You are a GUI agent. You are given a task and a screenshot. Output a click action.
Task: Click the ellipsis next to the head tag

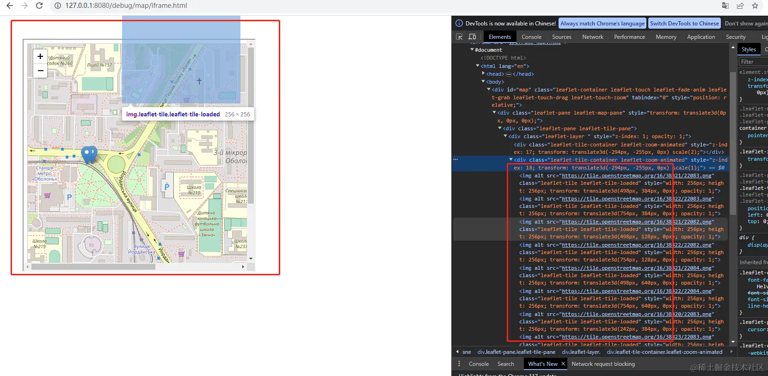pyautogui.click(x=509, y=74)
